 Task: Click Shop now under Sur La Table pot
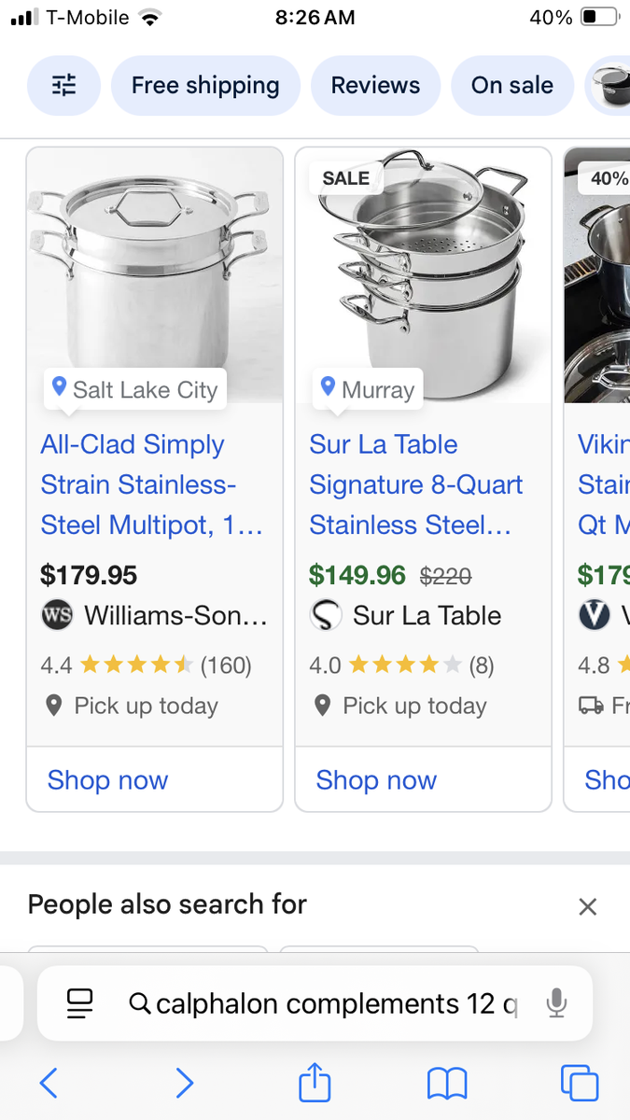[x=376, y=780]
